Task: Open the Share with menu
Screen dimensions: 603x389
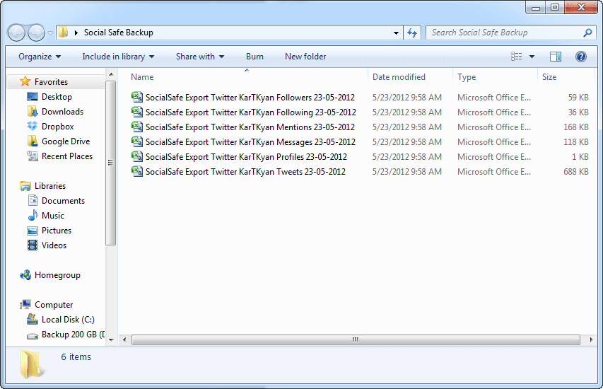Action: pos(199,57)
